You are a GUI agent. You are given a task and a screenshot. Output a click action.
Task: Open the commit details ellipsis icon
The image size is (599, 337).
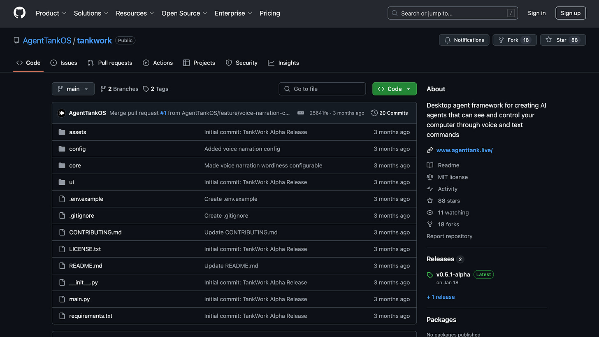point(301,113)
